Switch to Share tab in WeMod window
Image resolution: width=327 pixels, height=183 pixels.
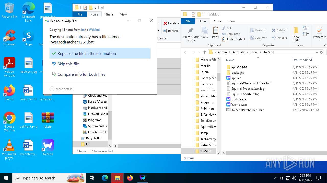coord(217,21)
